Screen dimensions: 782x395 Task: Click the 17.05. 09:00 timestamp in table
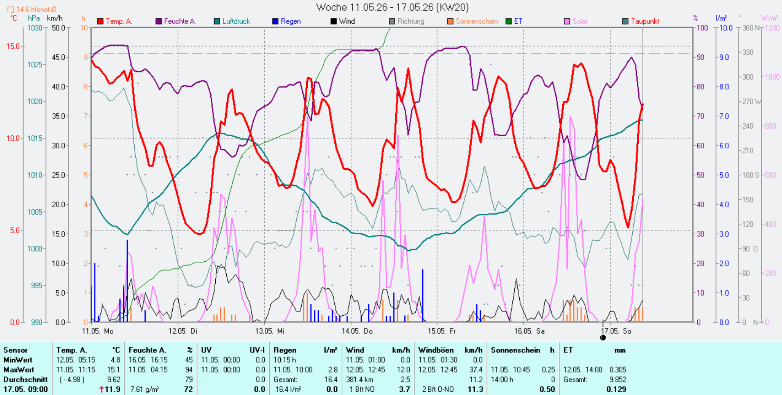coord(25,389)
